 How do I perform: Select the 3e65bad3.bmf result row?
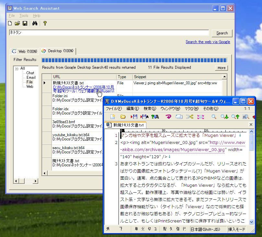tap(73, 125)
